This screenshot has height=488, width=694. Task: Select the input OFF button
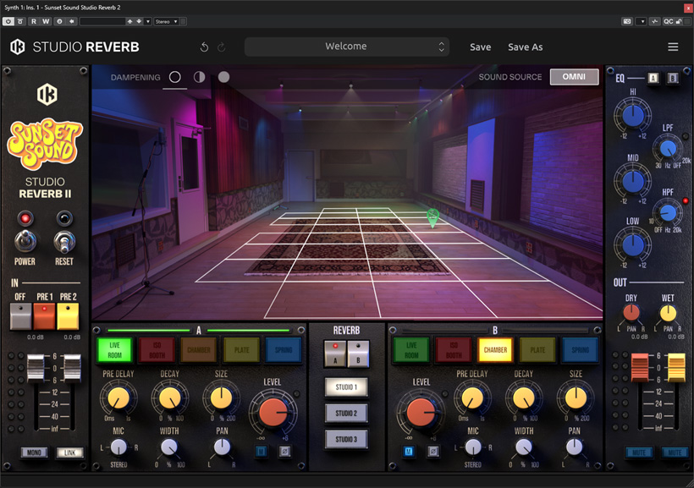click(20, 316)
